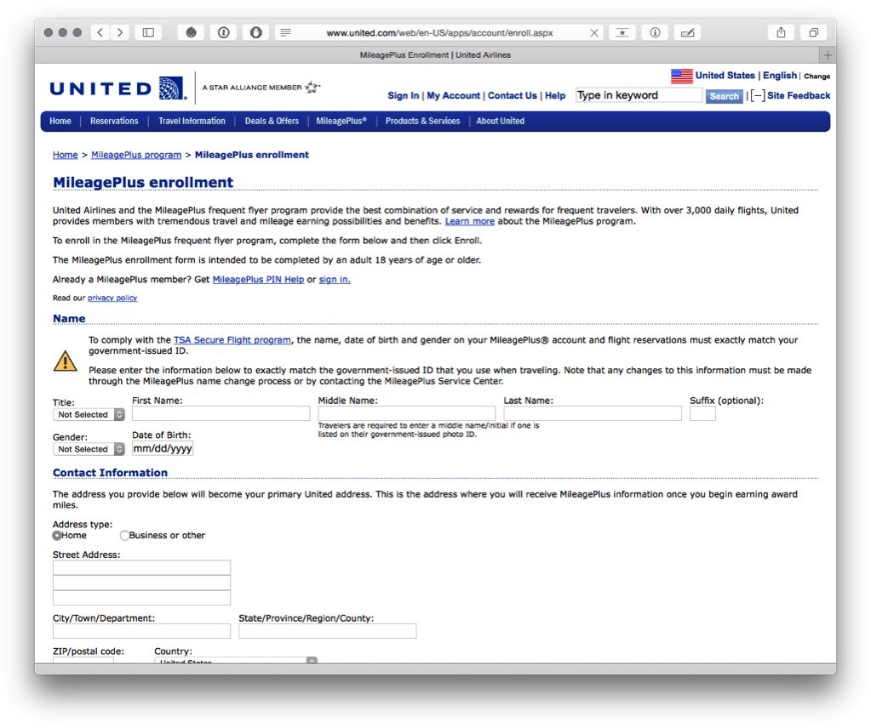Go forward with Safari's forward arrow
The width and height of the screenshot is (871, 728).
point(120,32)
